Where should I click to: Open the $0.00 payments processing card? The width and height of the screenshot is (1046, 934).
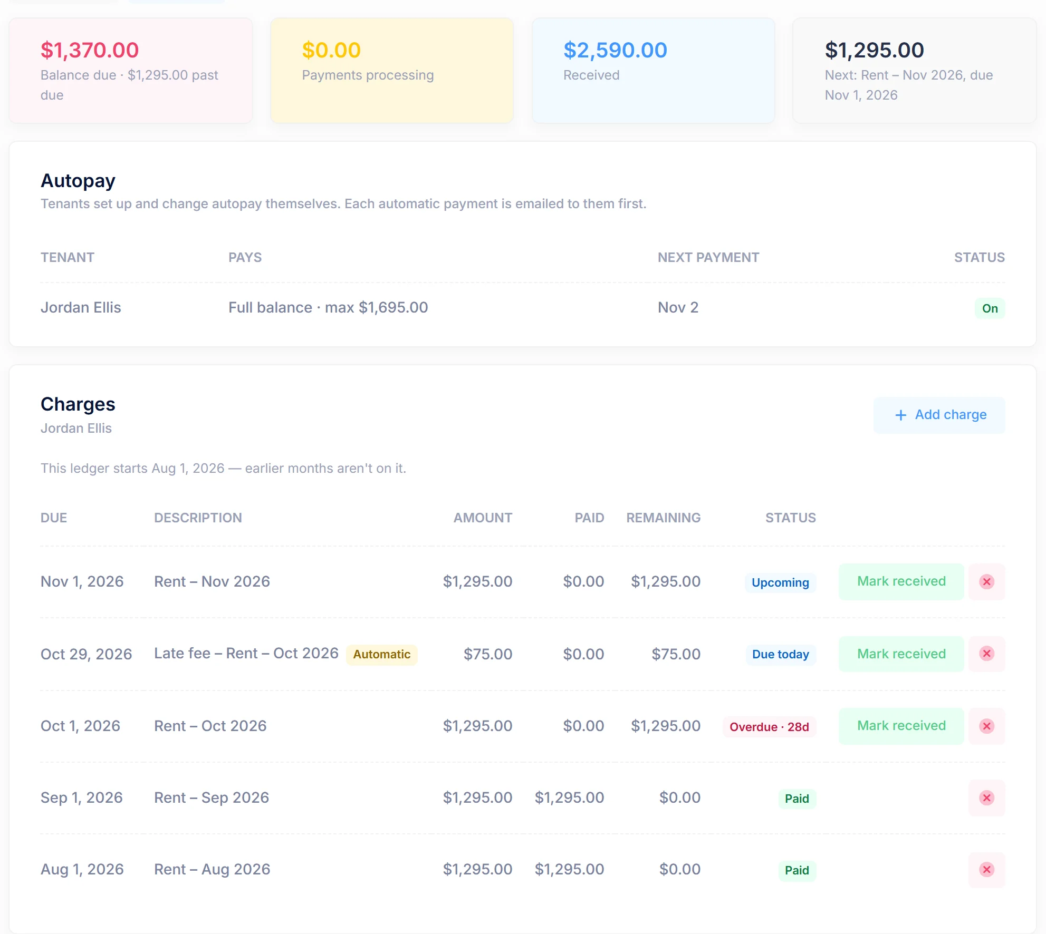(392, 71)
